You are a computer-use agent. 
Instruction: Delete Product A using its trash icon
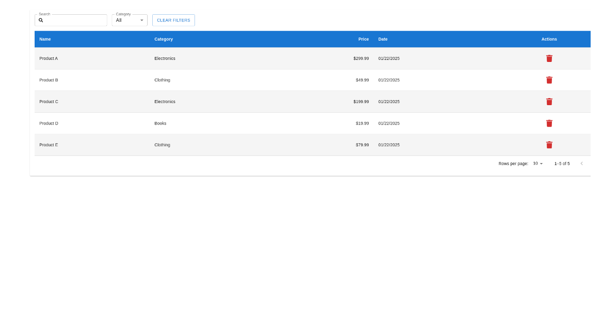click(x=549, y=58)
